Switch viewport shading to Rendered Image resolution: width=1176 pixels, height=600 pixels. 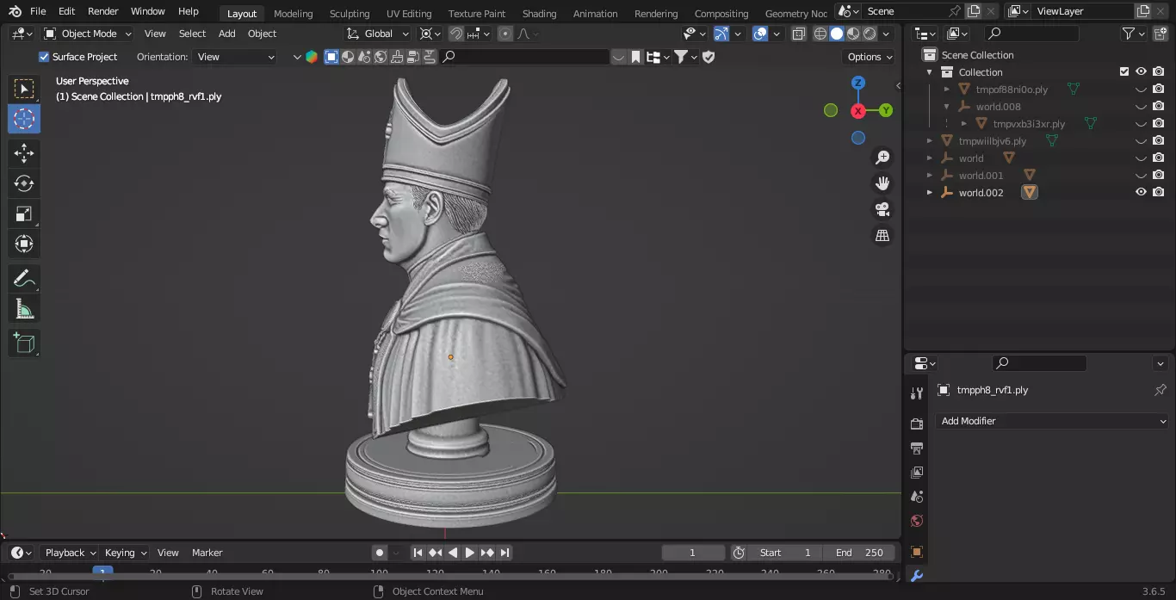pyautogui.click(x=870, y=34)
